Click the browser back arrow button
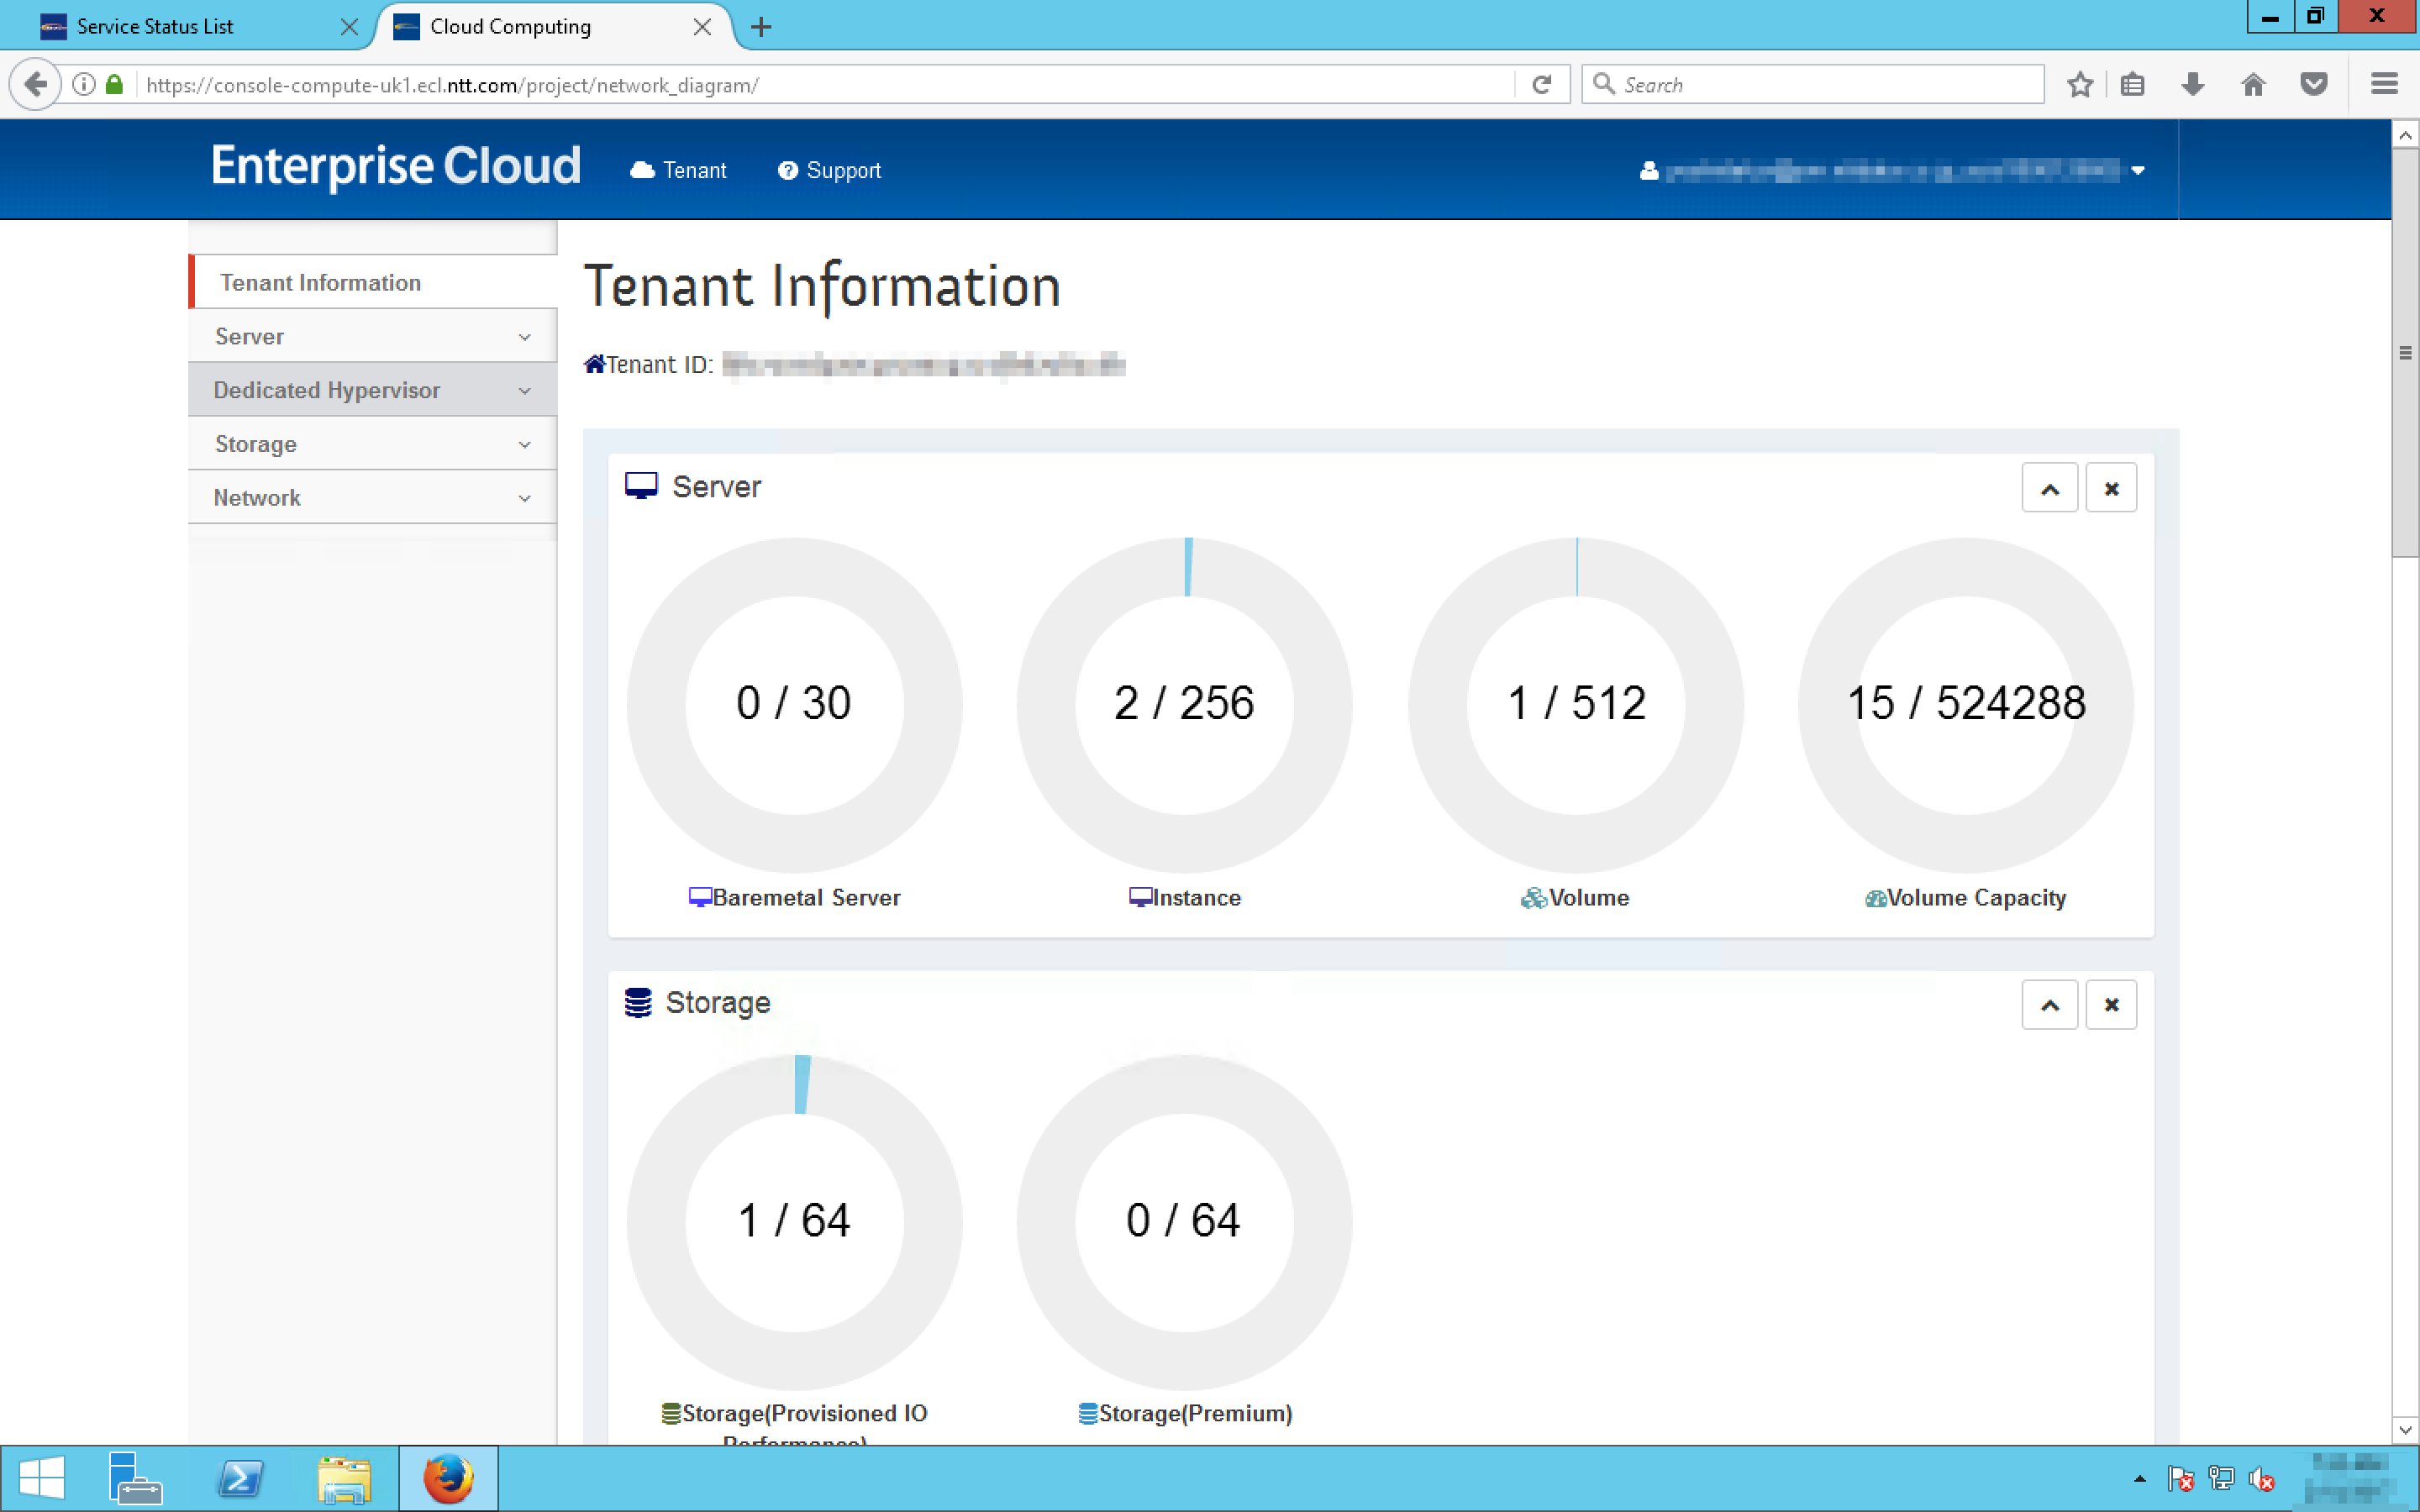 tap(36, 85)
